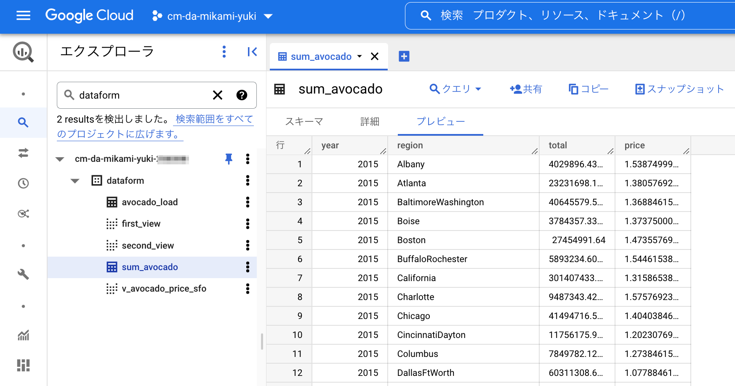Image resolution: width=735 pixels, height=386 pixels.
Task: Switch to the スキーマ tab
Action: click(304, 122)
